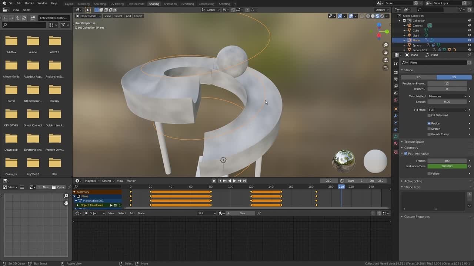
Task: Click the Camera object icon in the Outliner
Action: coord(410,25)
